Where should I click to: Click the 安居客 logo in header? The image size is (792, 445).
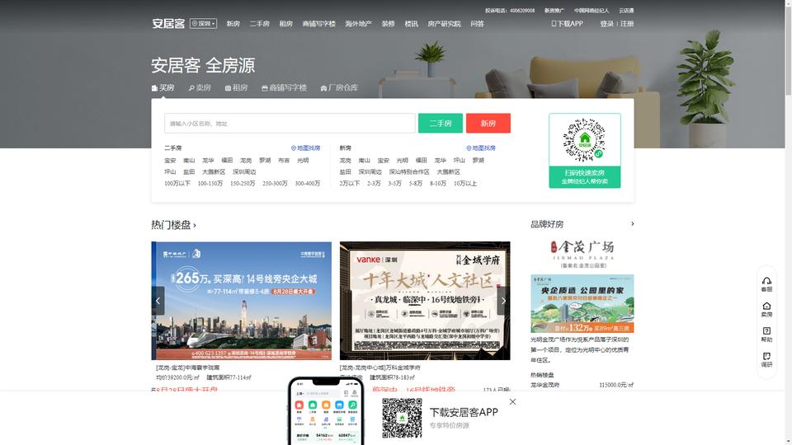[168, 24]
